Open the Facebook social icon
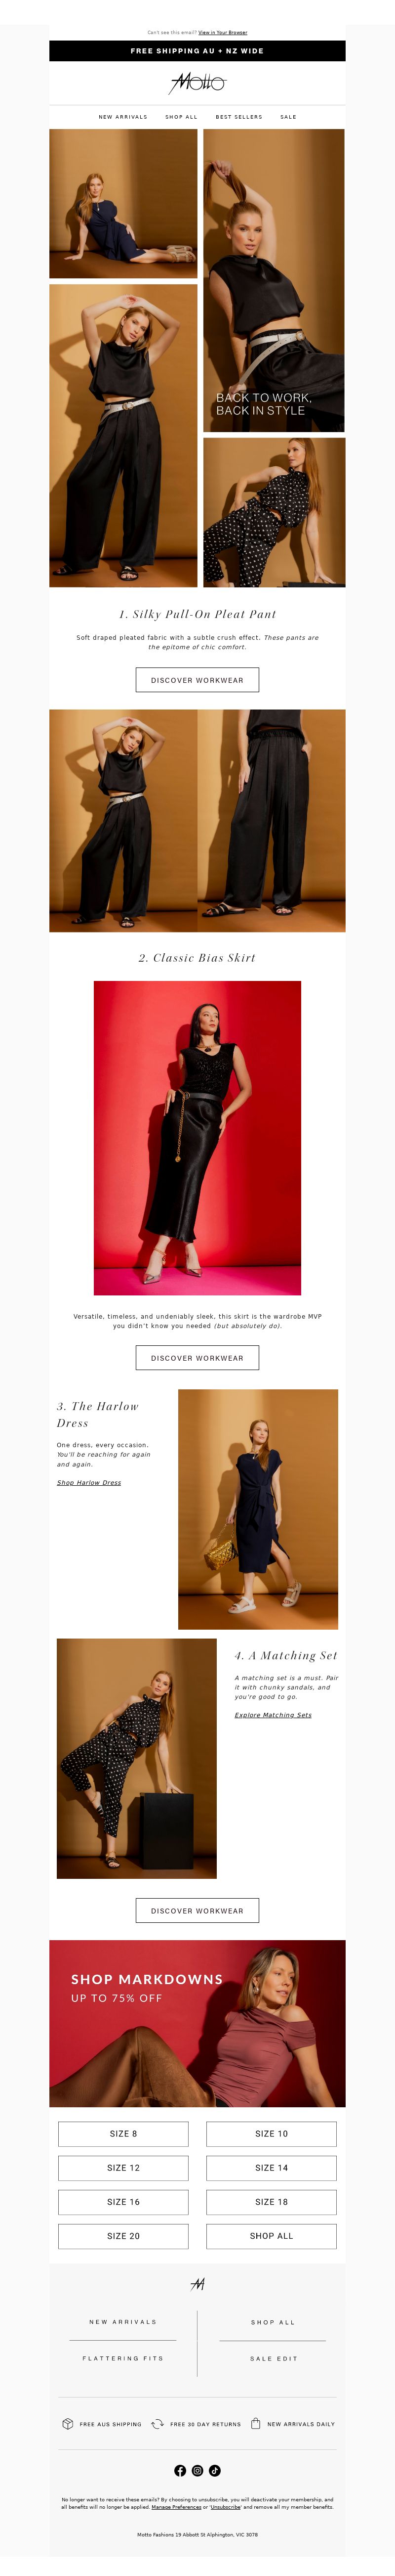Image resolution: width=395 pixels, height=2576 pixels. pyautogui.click(x=180, y=2470)
